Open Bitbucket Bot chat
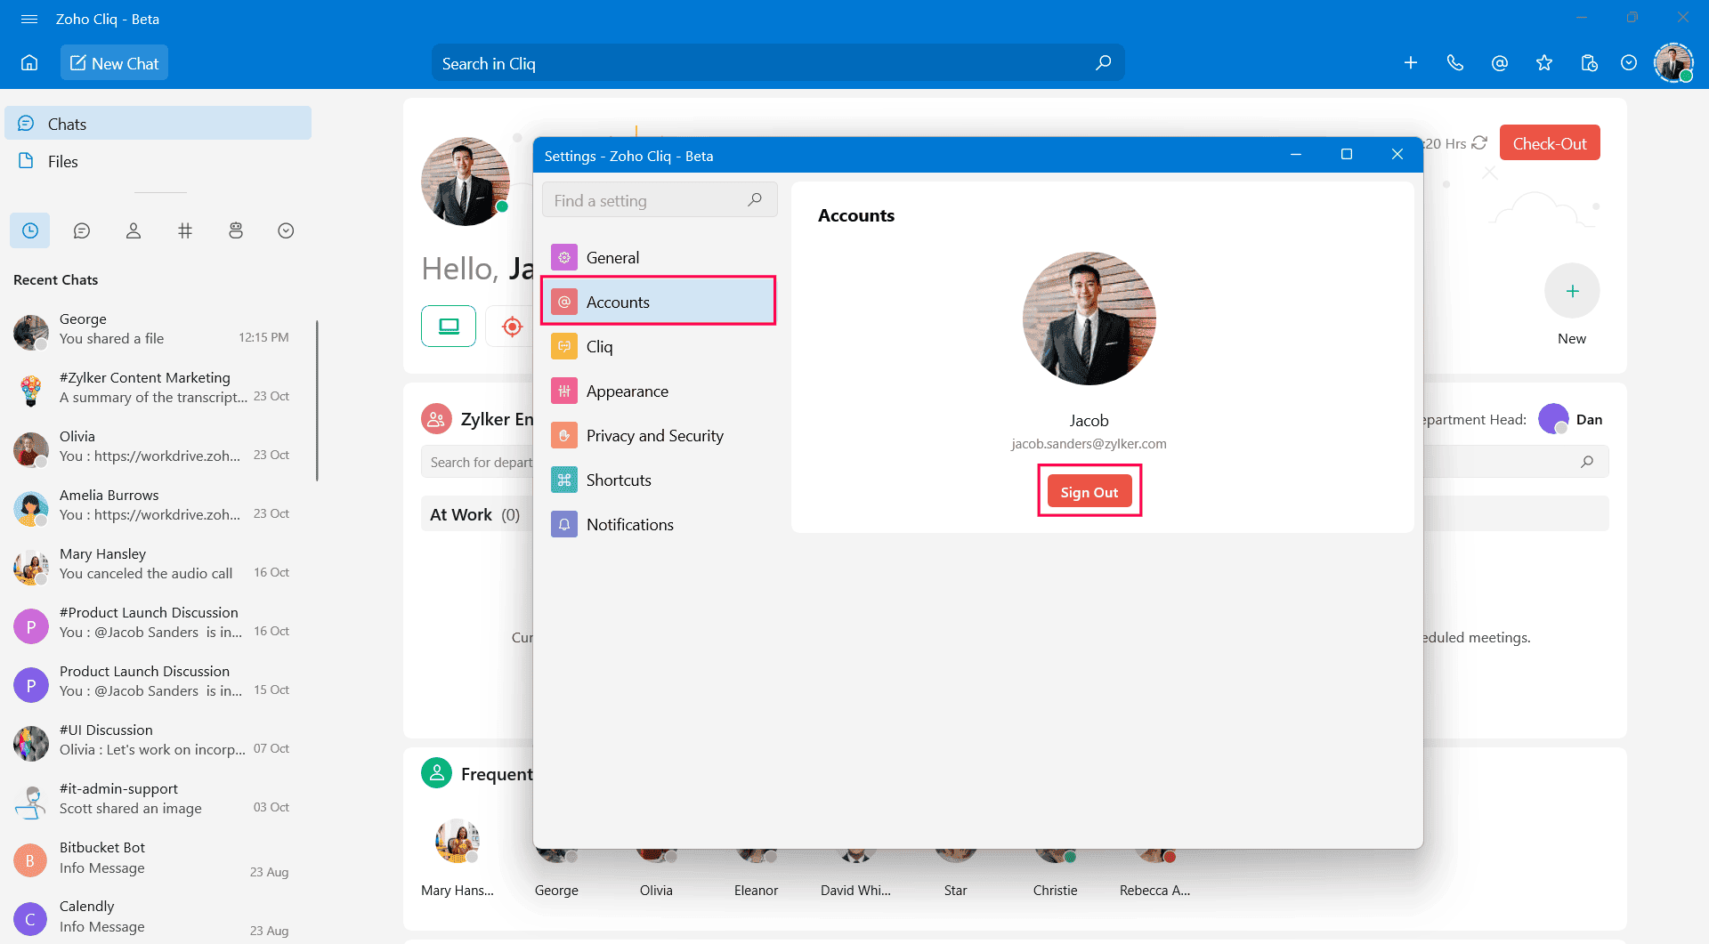Viewport: 1709px width, 944px height. tap(156, 858)
